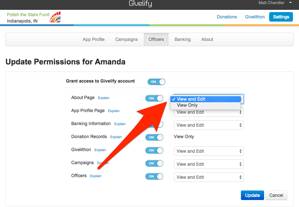Image resolution: width=299 pixels, height=207 pixels.
Task: Choose View Only in open dropdown
Action: pos(187,105)
